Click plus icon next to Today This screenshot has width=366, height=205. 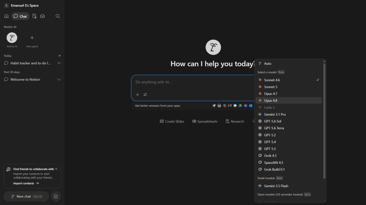[60, 56]
